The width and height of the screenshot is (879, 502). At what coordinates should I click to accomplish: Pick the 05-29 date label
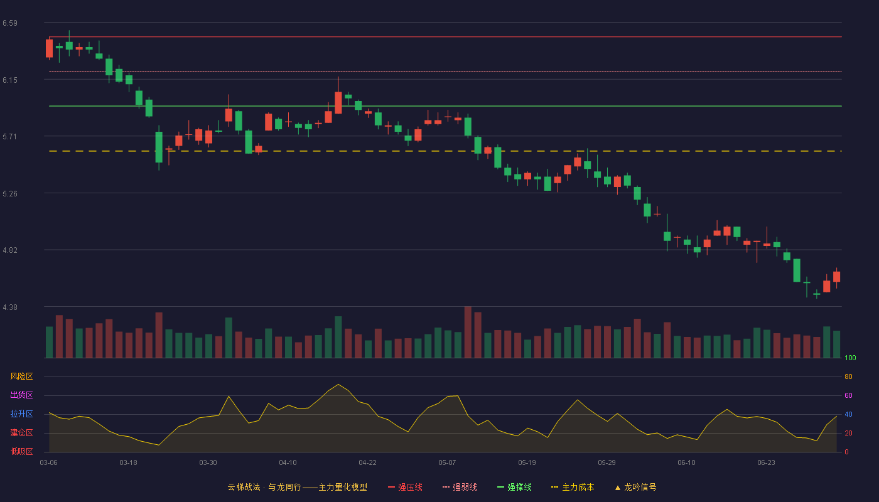click(x=607, y=462)
